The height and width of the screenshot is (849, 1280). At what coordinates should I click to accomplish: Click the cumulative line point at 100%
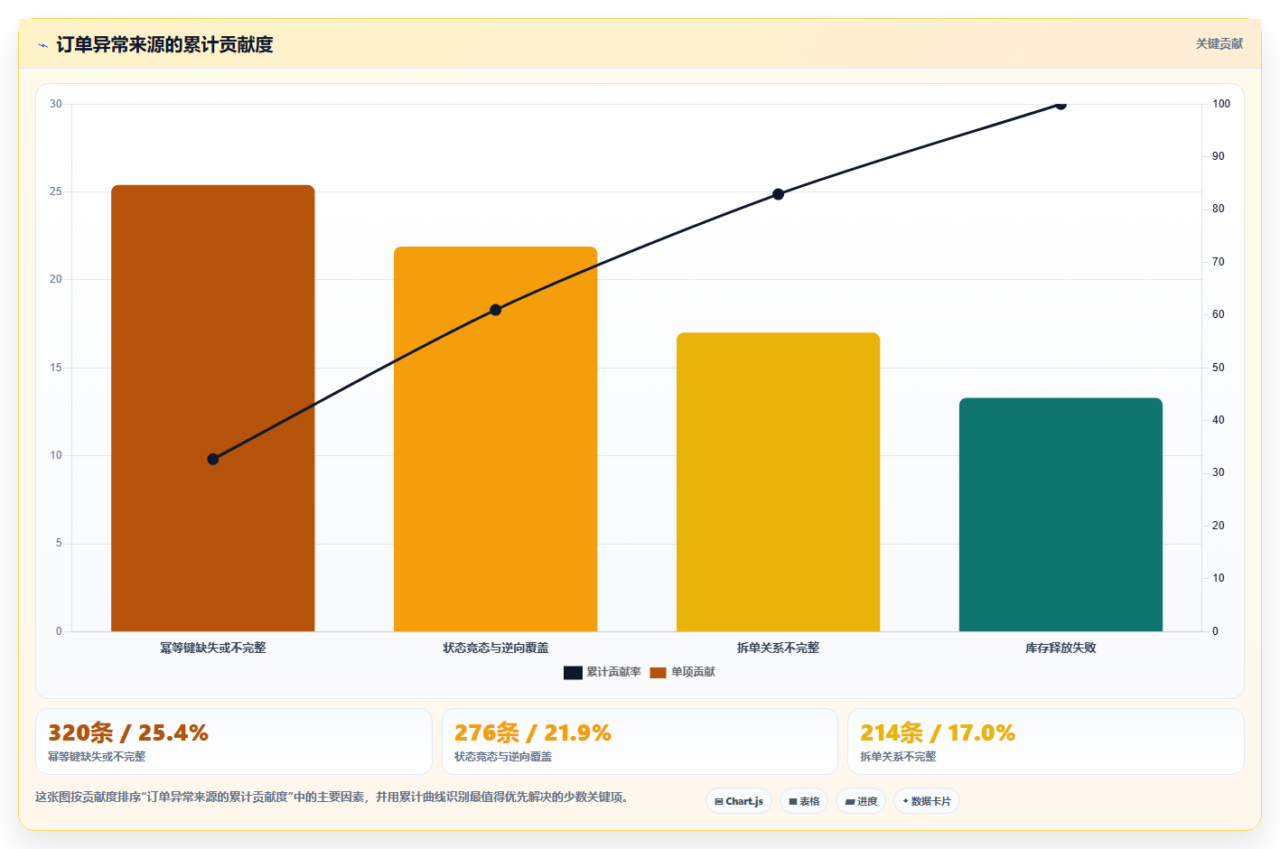pos(1061,105)
